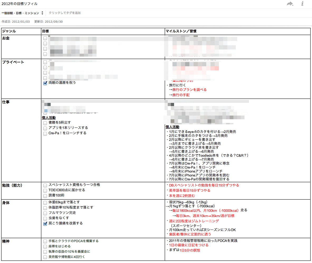Mark the 虫歯をなくす checkbox
The image size is (312, 263).
[x=45, y=218]
